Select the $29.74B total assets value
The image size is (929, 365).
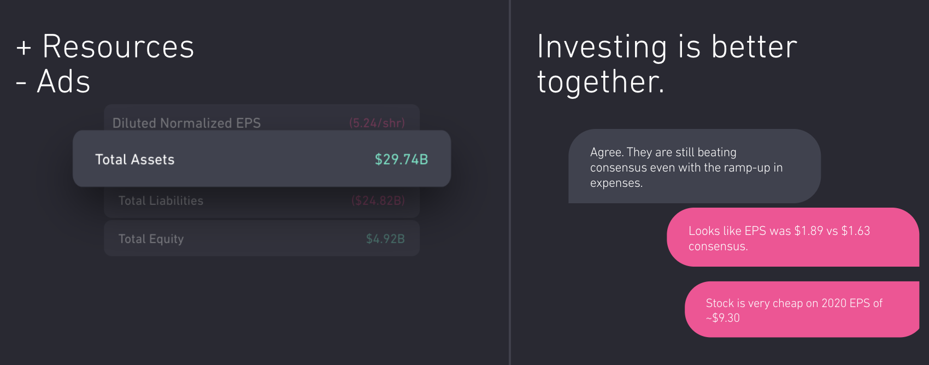(401, 160)
